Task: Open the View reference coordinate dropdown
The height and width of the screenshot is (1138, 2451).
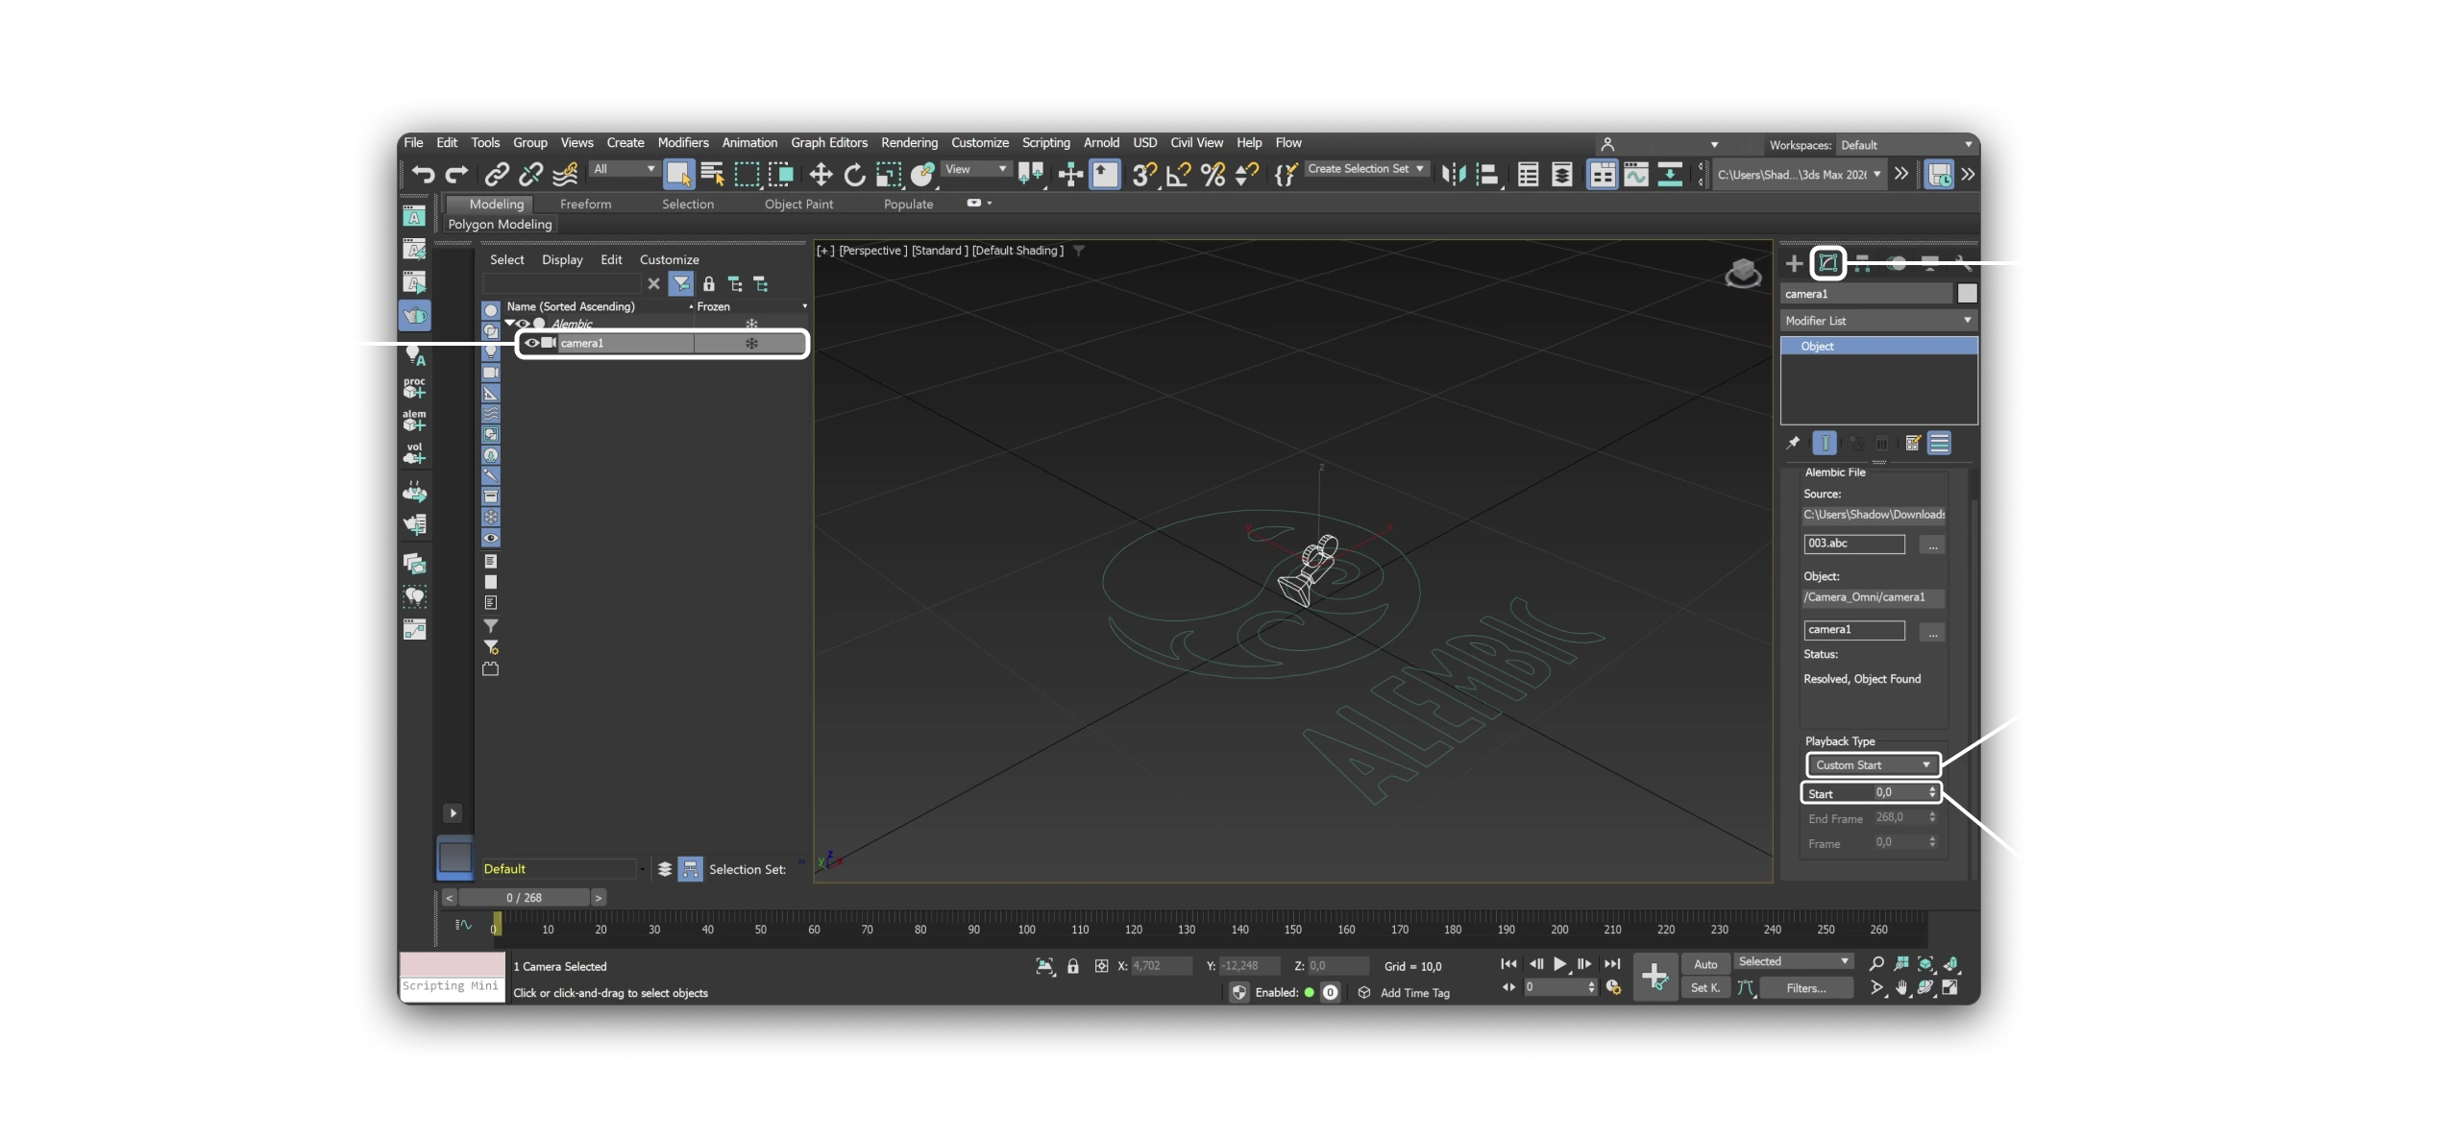Action: point(975,169)
